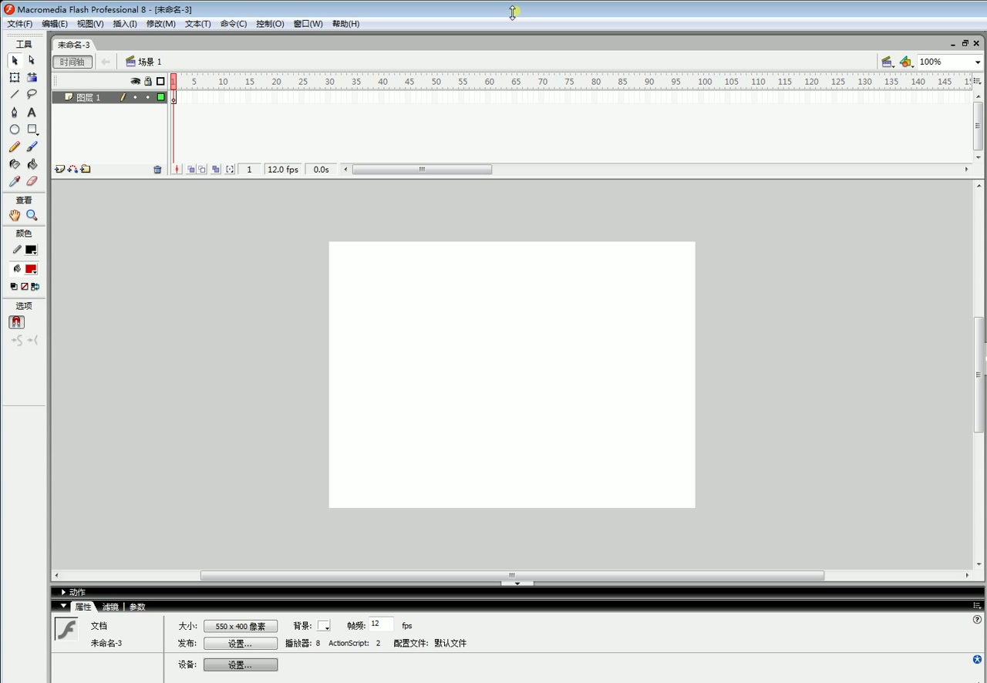
Task: Toggle Onion Skin in timeline
Action: (x=190, y=170)
